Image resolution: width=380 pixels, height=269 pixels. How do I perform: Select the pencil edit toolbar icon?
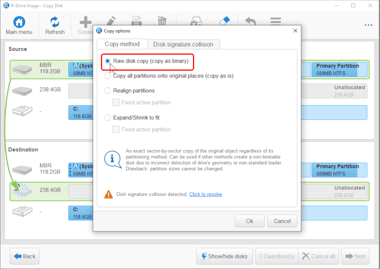tap(111, 21)
